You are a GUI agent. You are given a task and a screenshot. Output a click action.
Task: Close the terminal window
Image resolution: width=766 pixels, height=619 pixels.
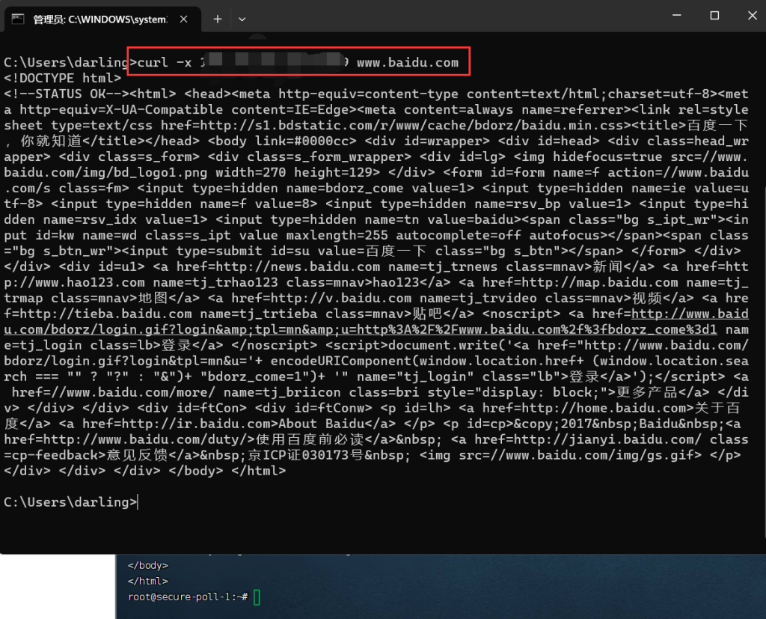click(749, 16)
